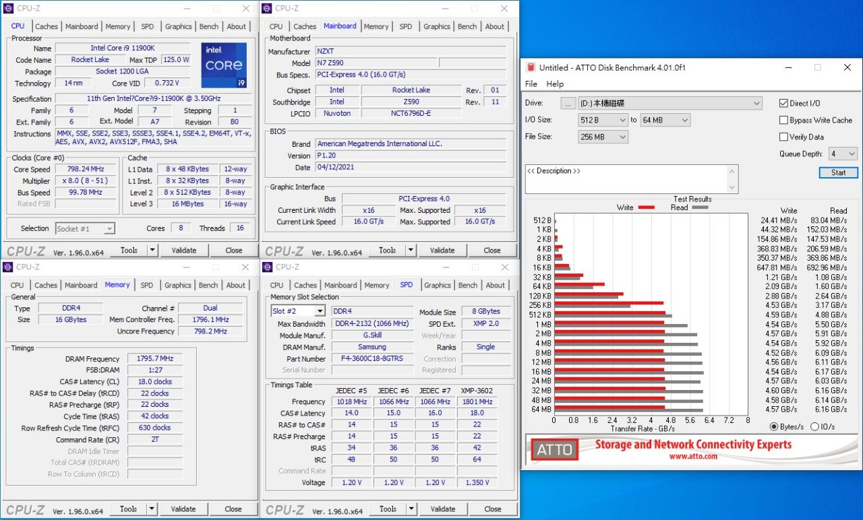The image size is (863, 520).
Task: Open the Slot #2 memory slot dropdown
Action: click(x=298, y=311)
